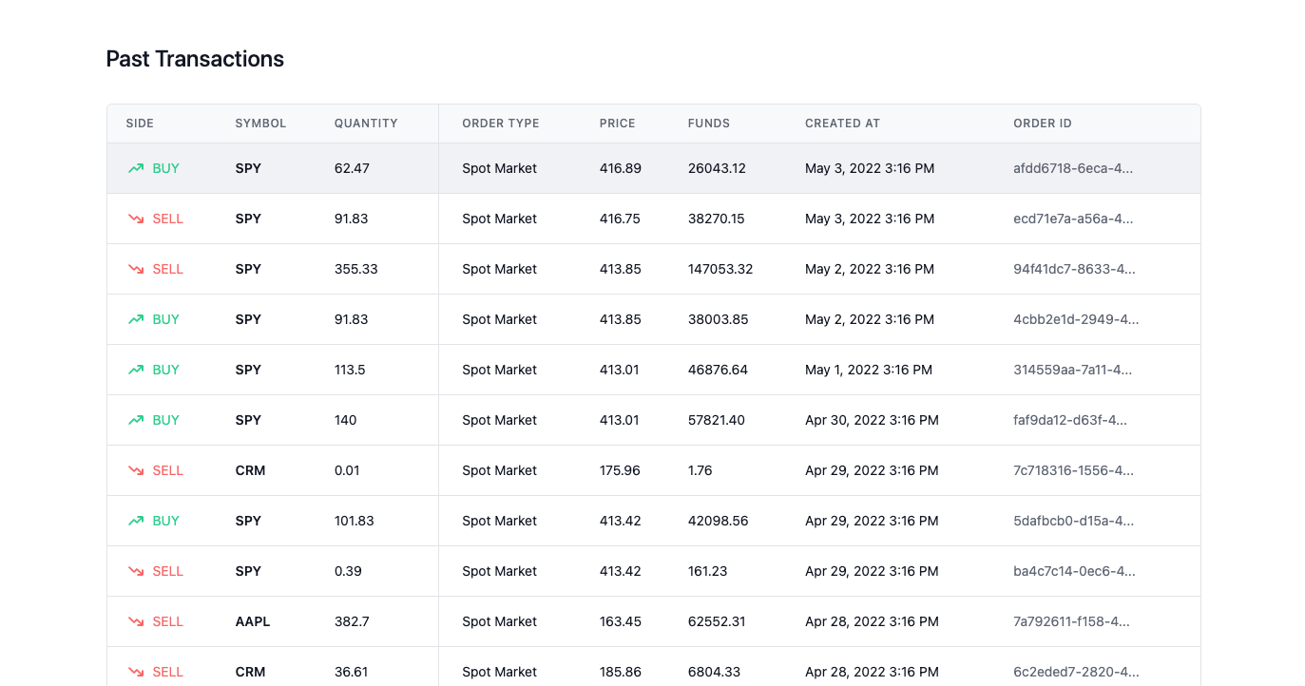This screenshot has width=1305, height=686.
Task: Sort by the Side column header
Action: [140, 124]
